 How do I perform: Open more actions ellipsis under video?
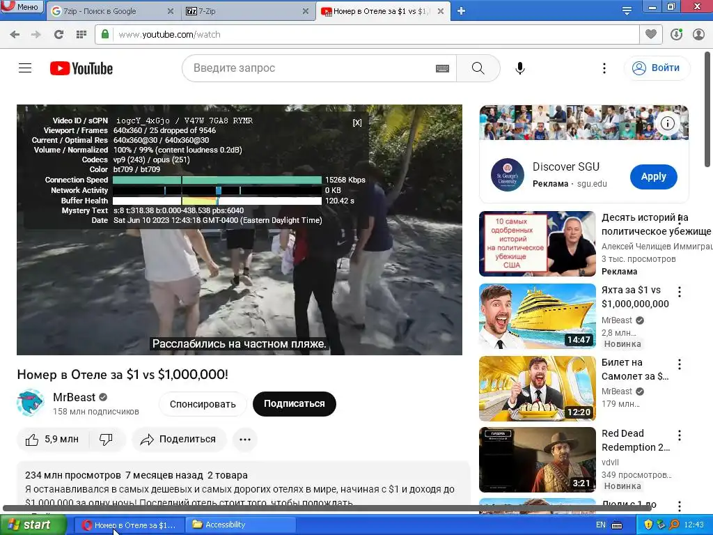[x=245, y=440]
